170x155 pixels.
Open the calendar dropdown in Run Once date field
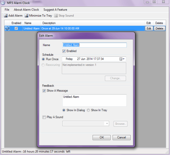pyautogui.click(x=122, y=59)
